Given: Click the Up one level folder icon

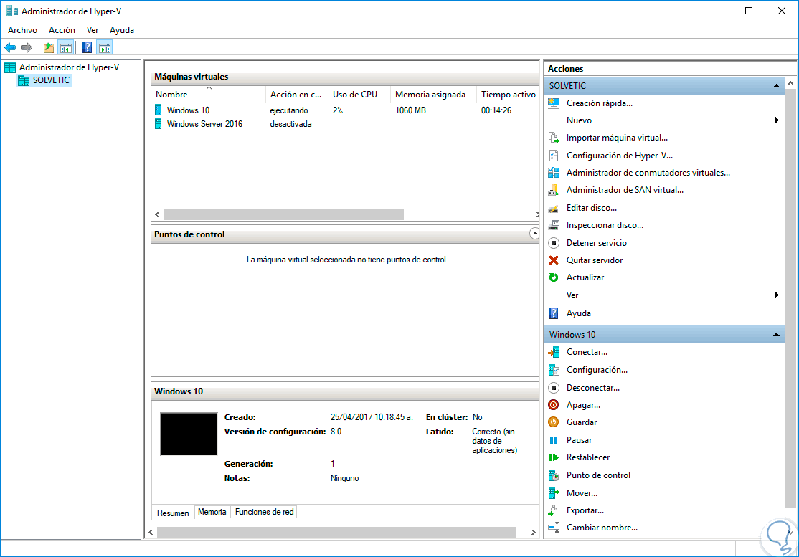Looking at the screenshot, I should pos(48,48).
